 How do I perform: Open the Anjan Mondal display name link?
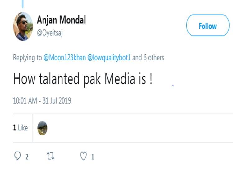[61, 20]
